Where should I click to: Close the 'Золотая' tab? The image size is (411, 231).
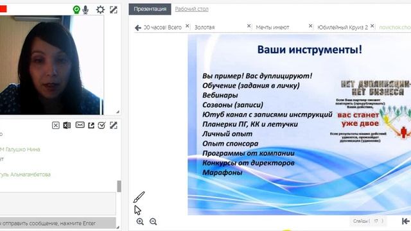[249, 26]
